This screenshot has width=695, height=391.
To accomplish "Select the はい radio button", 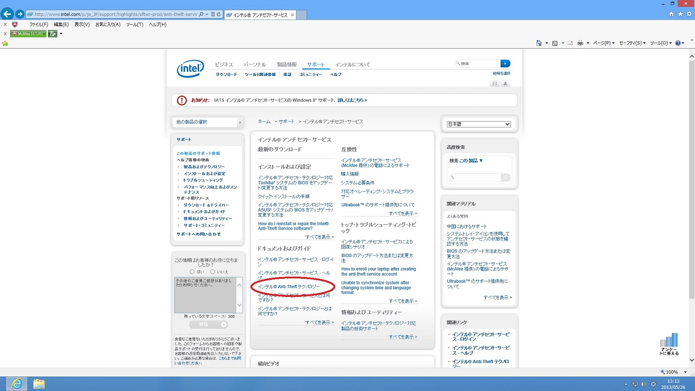I will tap(192, 272).
